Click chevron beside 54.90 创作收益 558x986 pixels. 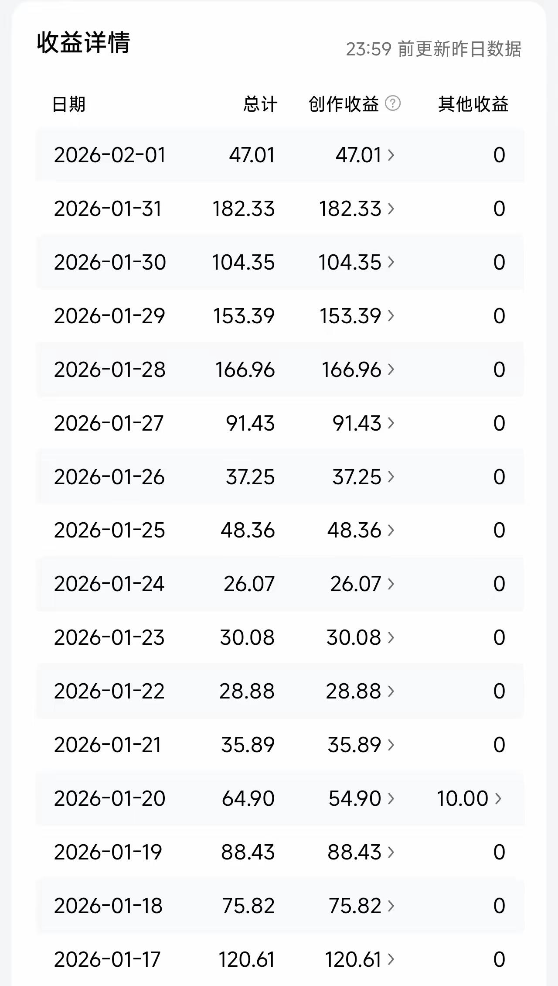click(x=391, y=798)
